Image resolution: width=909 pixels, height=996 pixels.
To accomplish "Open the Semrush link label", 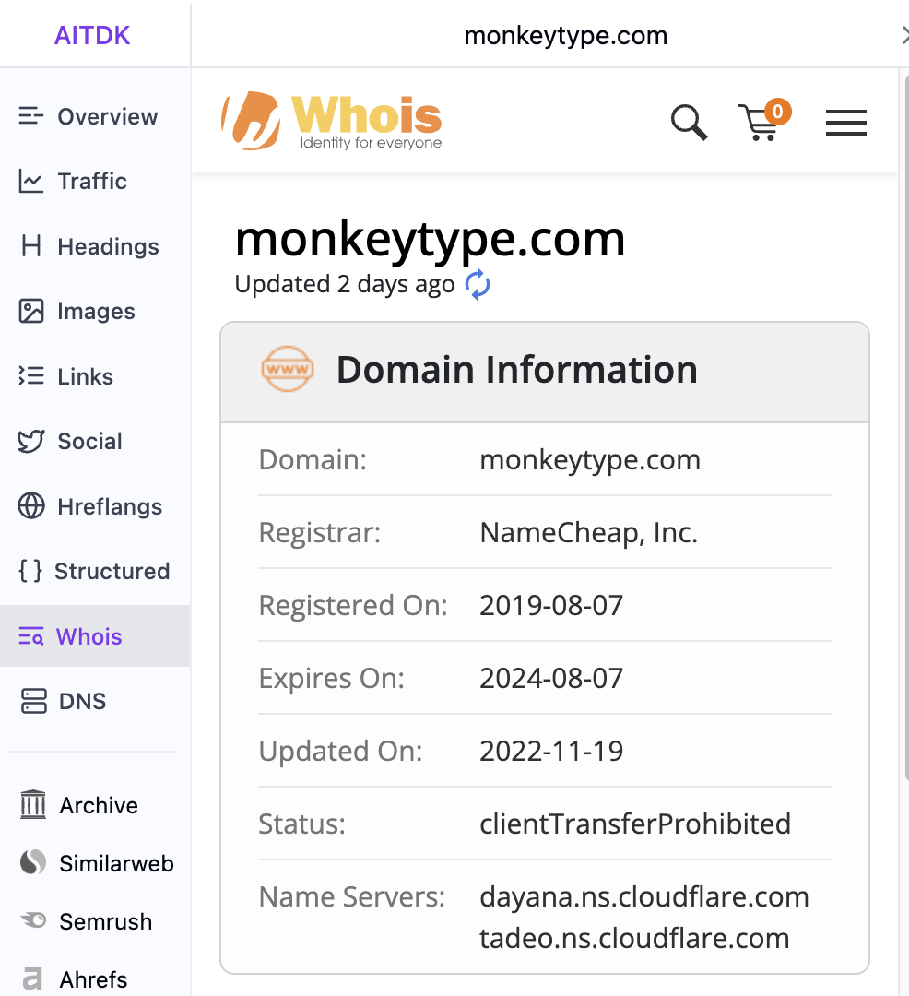I will [105, 921].
